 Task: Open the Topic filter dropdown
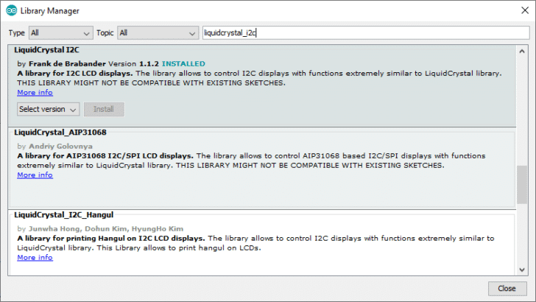[x=157, y=33]
